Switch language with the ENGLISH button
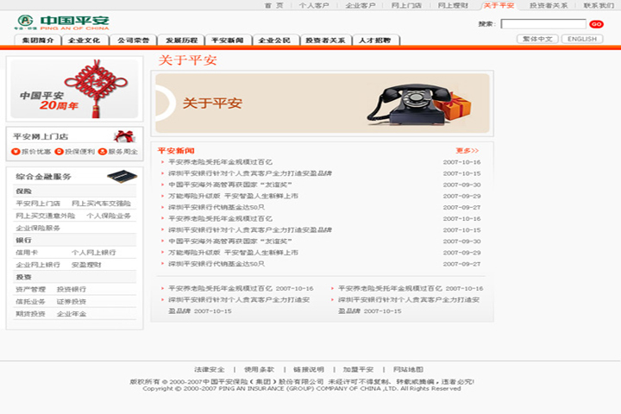The height and width of the screenshot is (414, 621). click(582, 39)
